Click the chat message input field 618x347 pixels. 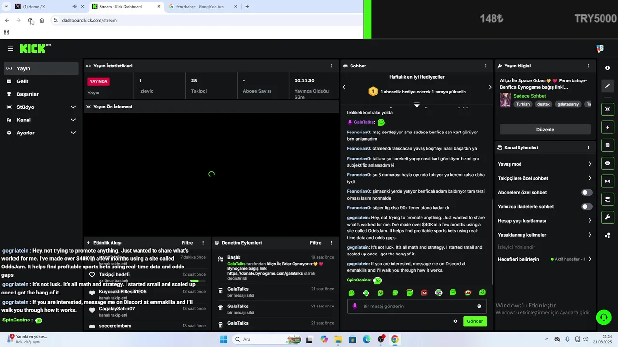(x=417, y=306)
